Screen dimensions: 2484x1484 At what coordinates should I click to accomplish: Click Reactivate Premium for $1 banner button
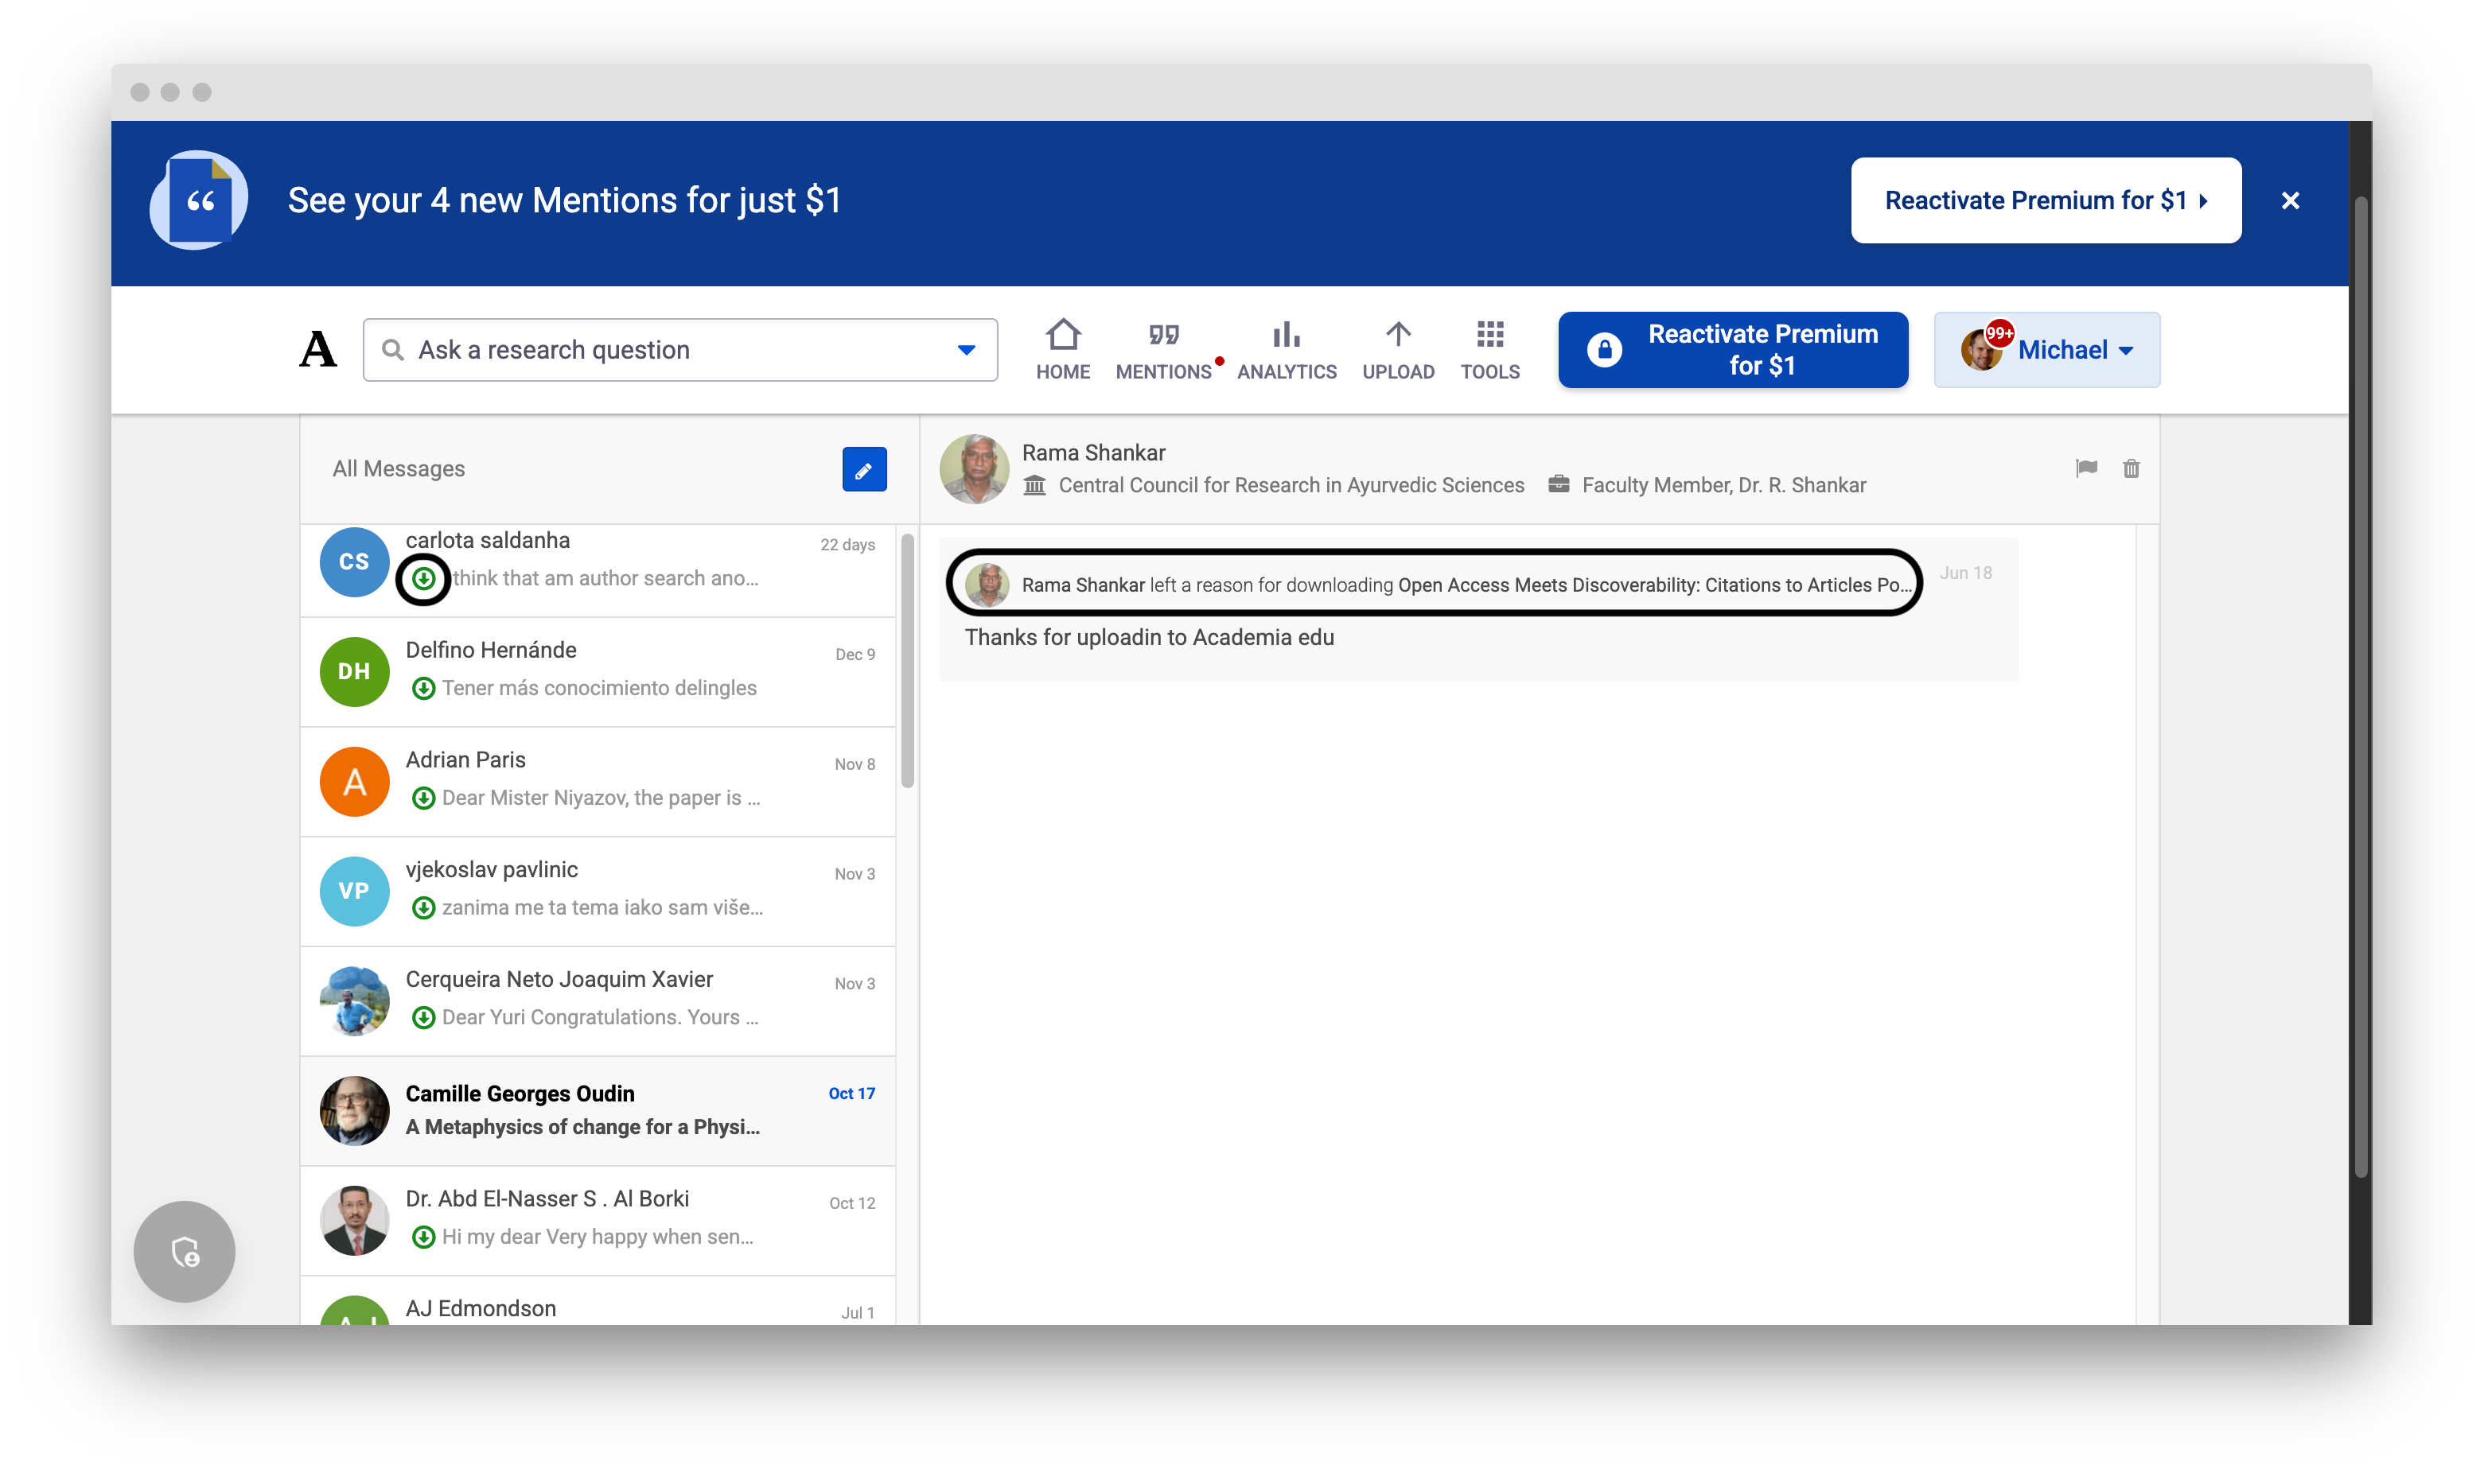(x=2045, y=200)
